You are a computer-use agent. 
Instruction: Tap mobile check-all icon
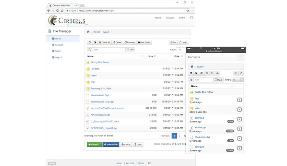click(202, 73)
